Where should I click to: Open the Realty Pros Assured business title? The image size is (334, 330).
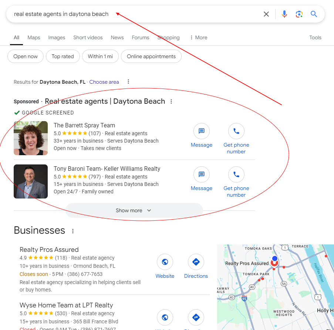[x=49, y=250]
